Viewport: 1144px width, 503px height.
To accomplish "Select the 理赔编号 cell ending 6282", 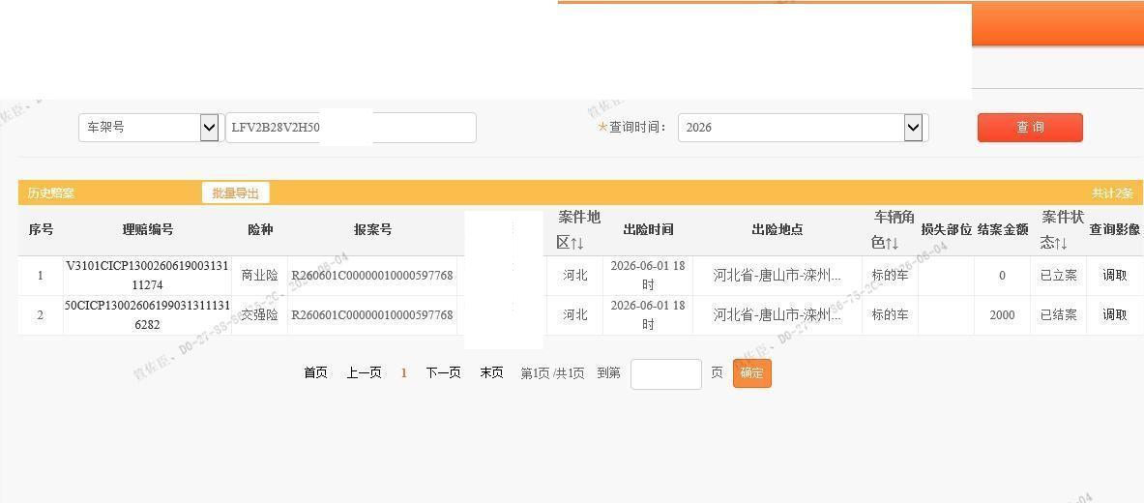I will coord(147,314).
